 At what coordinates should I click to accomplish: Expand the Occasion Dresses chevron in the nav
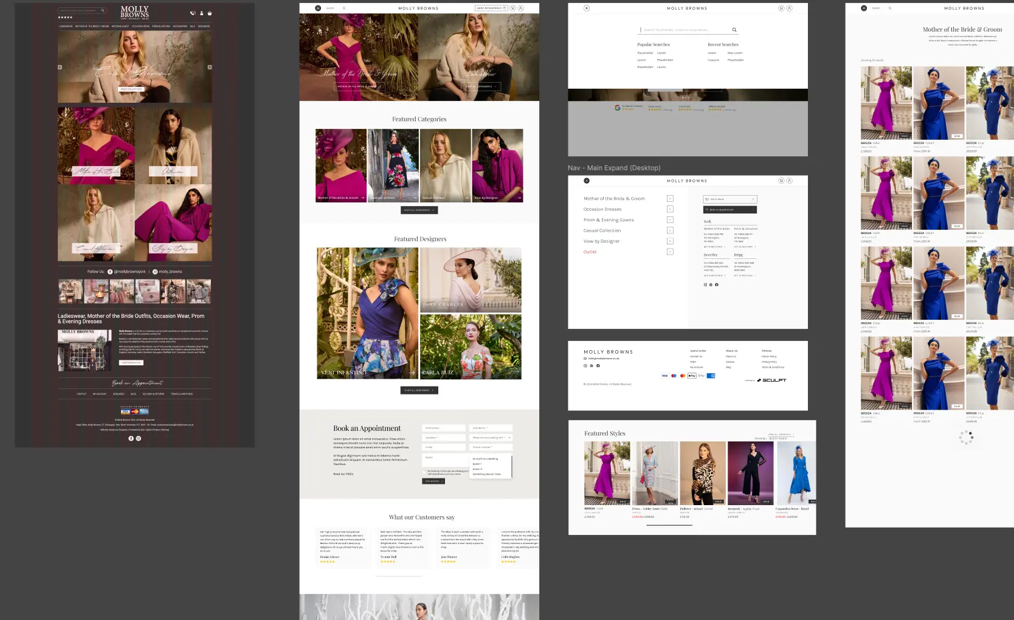(x=670, y=209)
